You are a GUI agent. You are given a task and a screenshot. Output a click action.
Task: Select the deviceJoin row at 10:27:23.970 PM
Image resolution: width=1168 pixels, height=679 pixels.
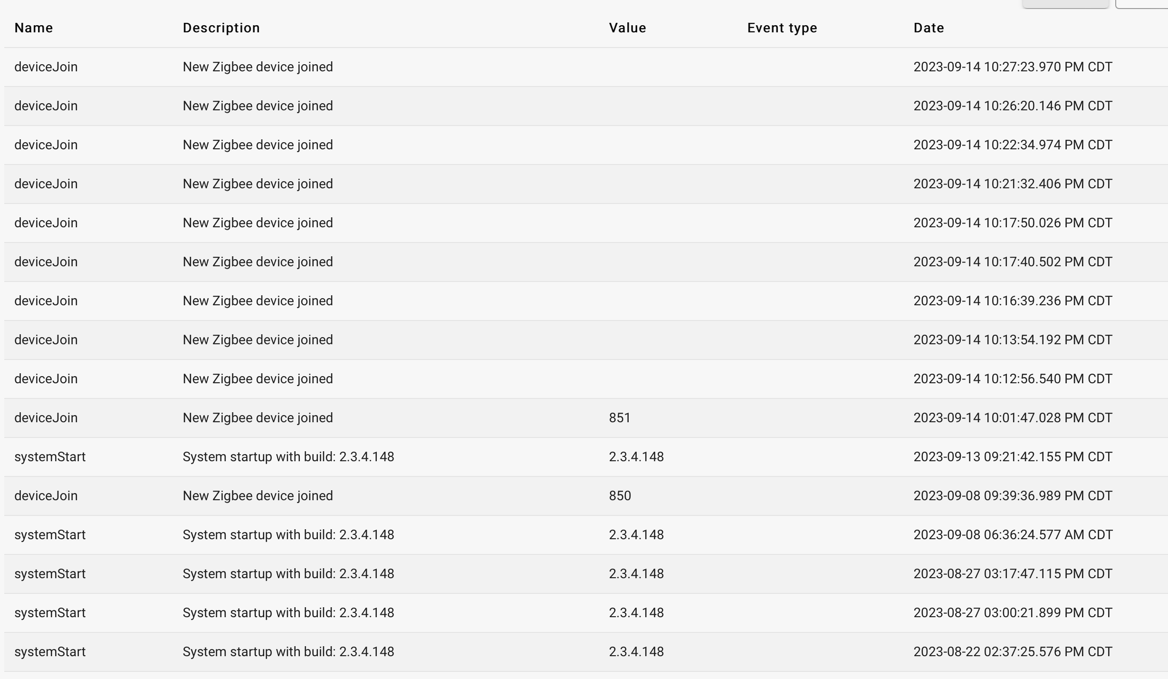point(586,67)
